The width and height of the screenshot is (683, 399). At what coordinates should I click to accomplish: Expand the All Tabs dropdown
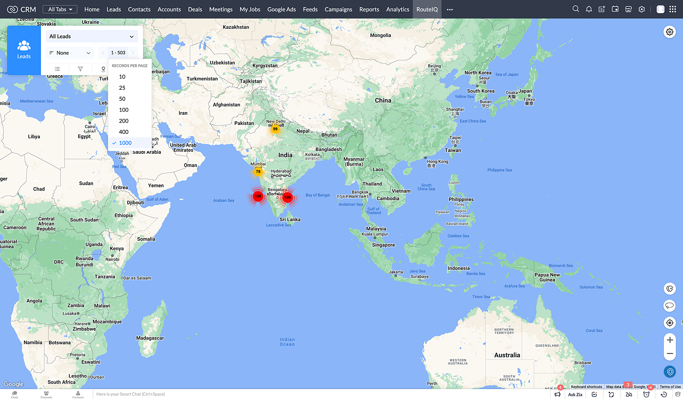[x=60, y=9]
